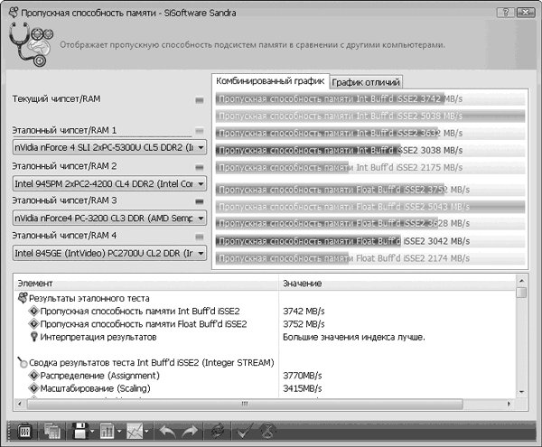The image size is (542, 447).
Task: Click the refresh results toolbar icon
Action: coord(218,431)
